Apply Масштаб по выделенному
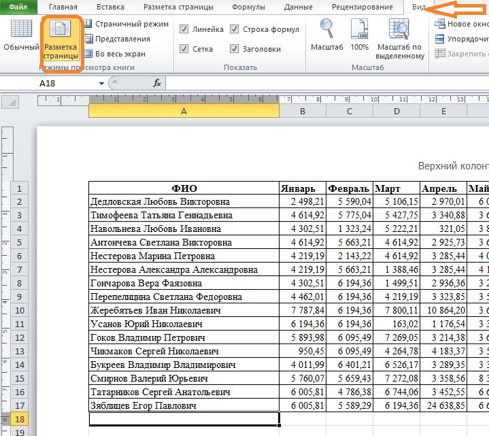This screenshot has width=489, height=436. (400, 39)
